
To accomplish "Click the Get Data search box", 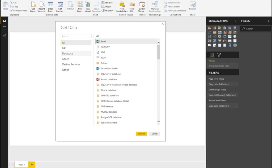I will tap(76, 36).
